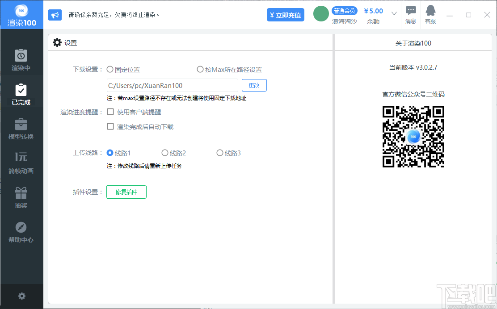The image size is (497, 309).
Task: Expand the balance dropdown arrow
Action: pyautogui.click(x=393, y=14)
